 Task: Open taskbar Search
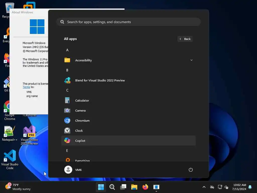[112, 187]
